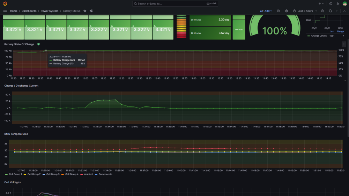This screenshot has width=349, height=196.
Task: Open the refresh interval dropdown arrow
Action: coord(336,11)
